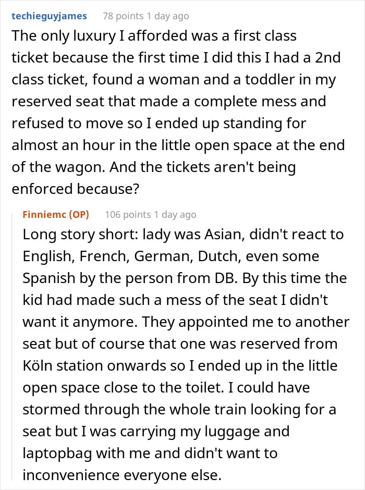The width and height of the screenshot is (365, 490).
Task: Open techieguyjames user profile
Action: click(x=49, y=16)
